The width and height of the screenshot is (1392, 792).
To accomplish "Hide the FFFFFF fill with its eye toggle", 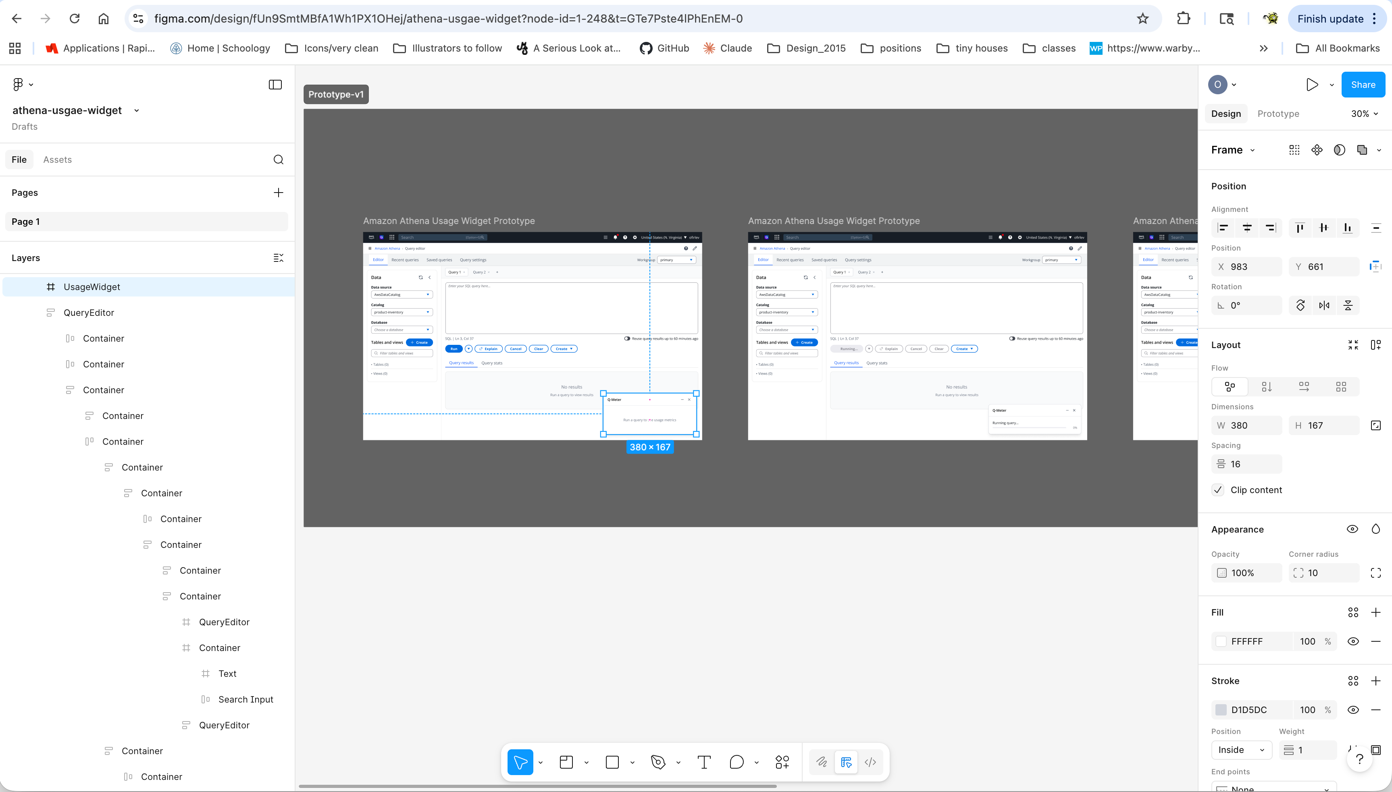I will point(1353,641).
